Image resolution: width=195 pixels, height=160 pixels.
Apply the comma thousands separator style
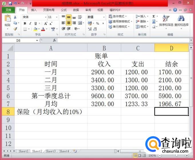click(x=103, y=23)
